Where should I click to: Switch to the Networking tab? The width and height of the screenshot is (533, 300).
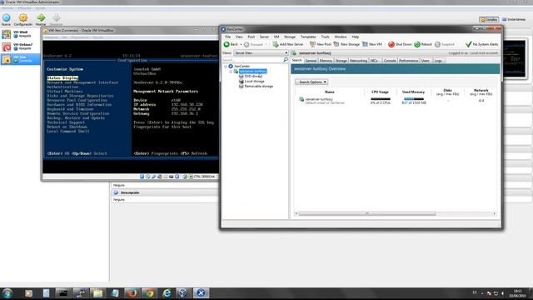click(358, 61)
